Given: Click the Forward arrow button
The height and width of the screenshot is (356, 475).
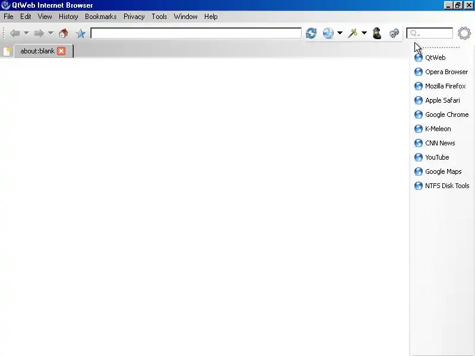Looking at the screenshot, I should 39,33.
